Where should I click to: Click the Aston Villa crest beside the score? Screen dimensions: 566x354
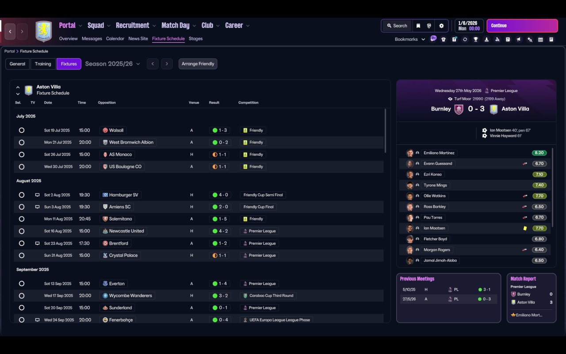493,109
